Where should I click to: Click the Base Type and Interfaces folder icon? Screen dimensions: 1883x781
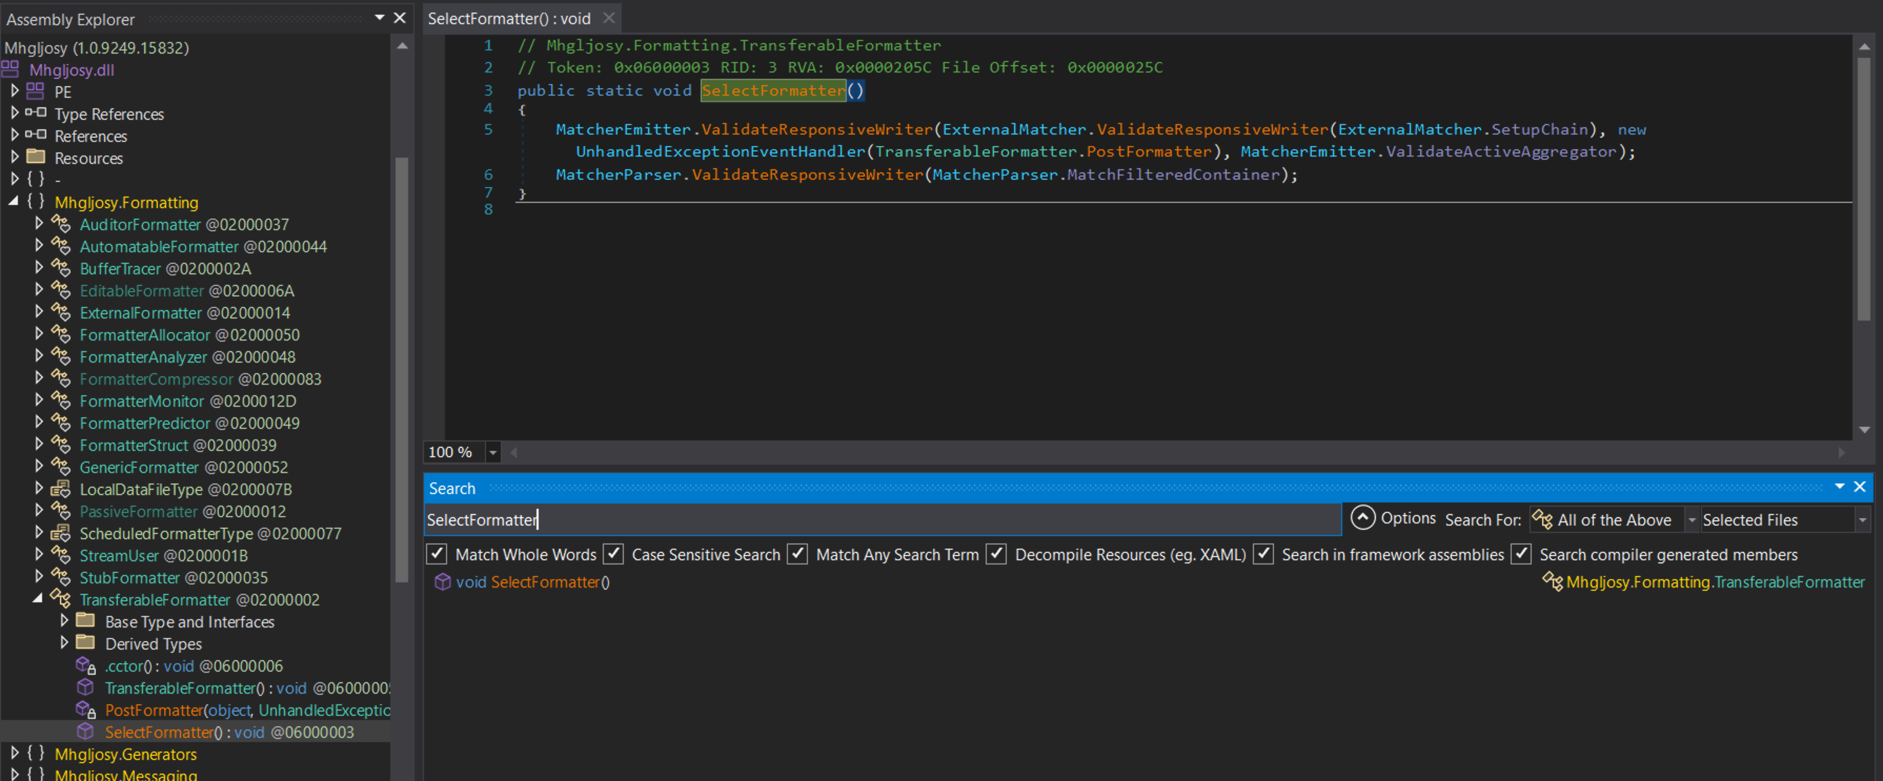click(x=86, y=621)
